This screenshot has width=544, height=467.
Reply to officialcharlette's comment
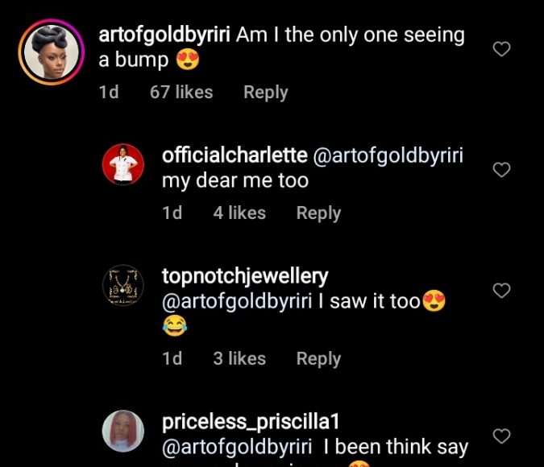click(318, 213)
